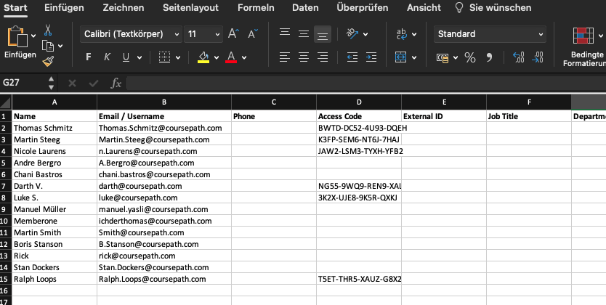Toggle underline formatting U button
The width and height of the screenshot is (606, 305).
pos(126,57)
